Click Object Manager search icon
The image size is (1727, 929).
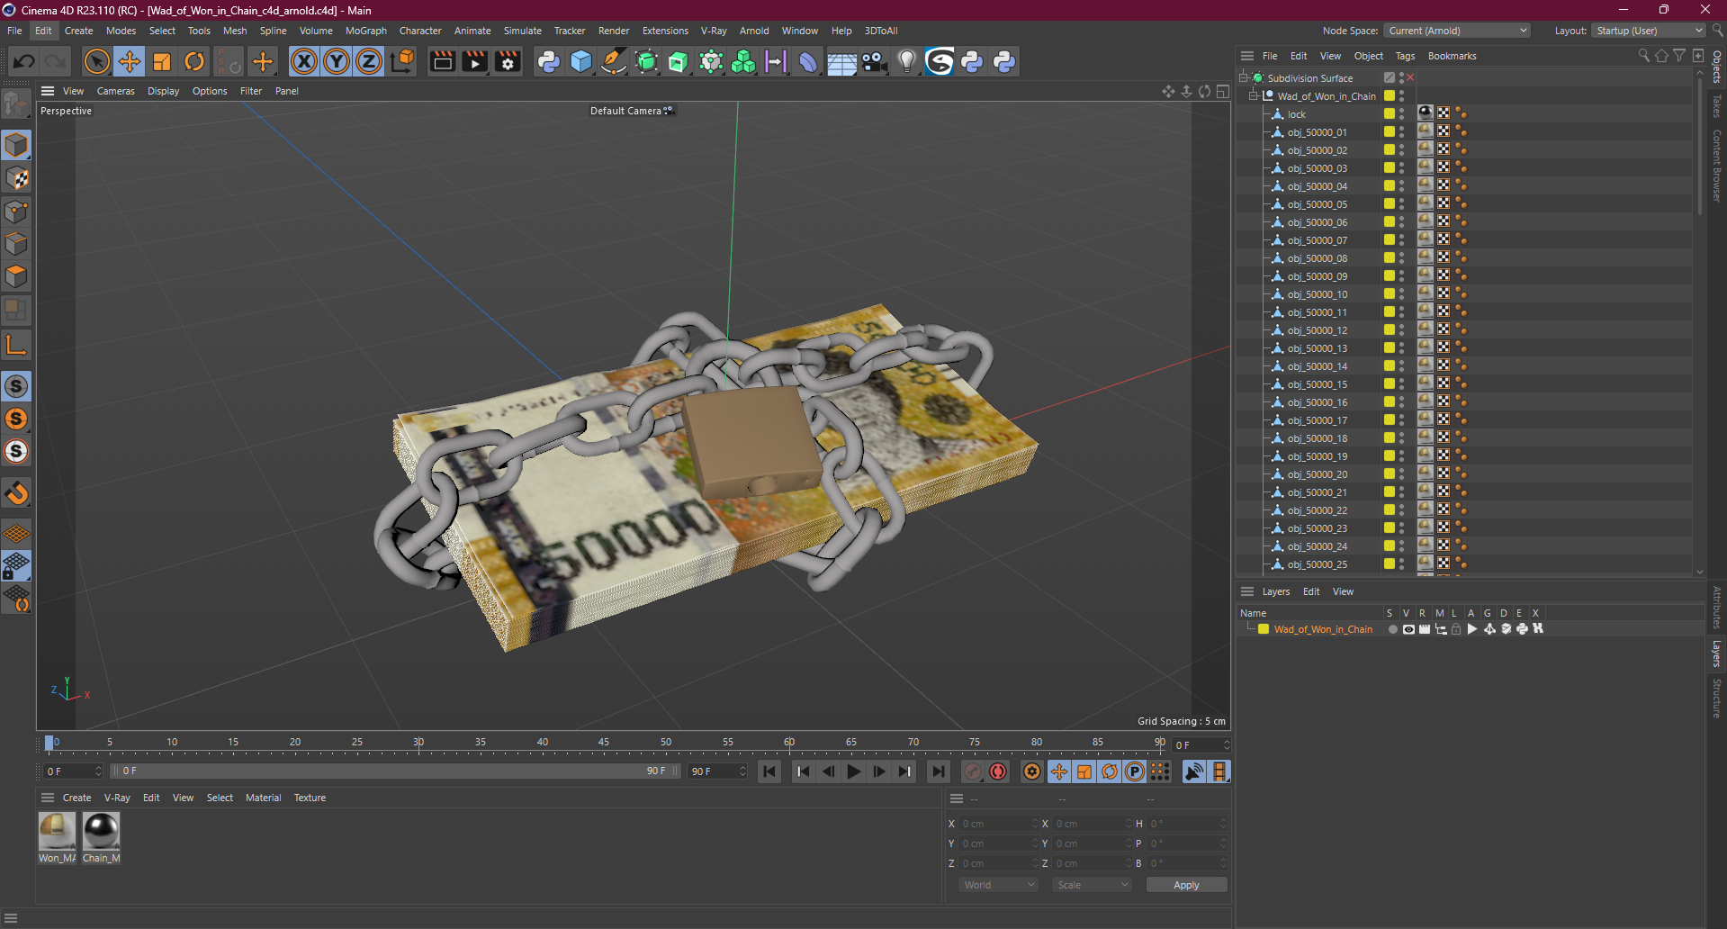(x=1643, y=56)
